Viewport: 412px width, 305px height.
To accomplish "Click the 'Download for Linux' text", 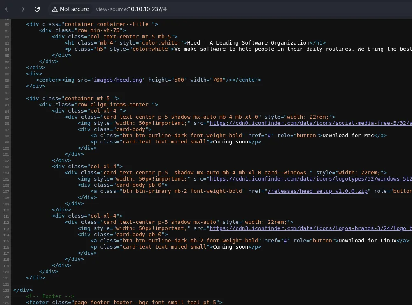I will click(367, 241).
